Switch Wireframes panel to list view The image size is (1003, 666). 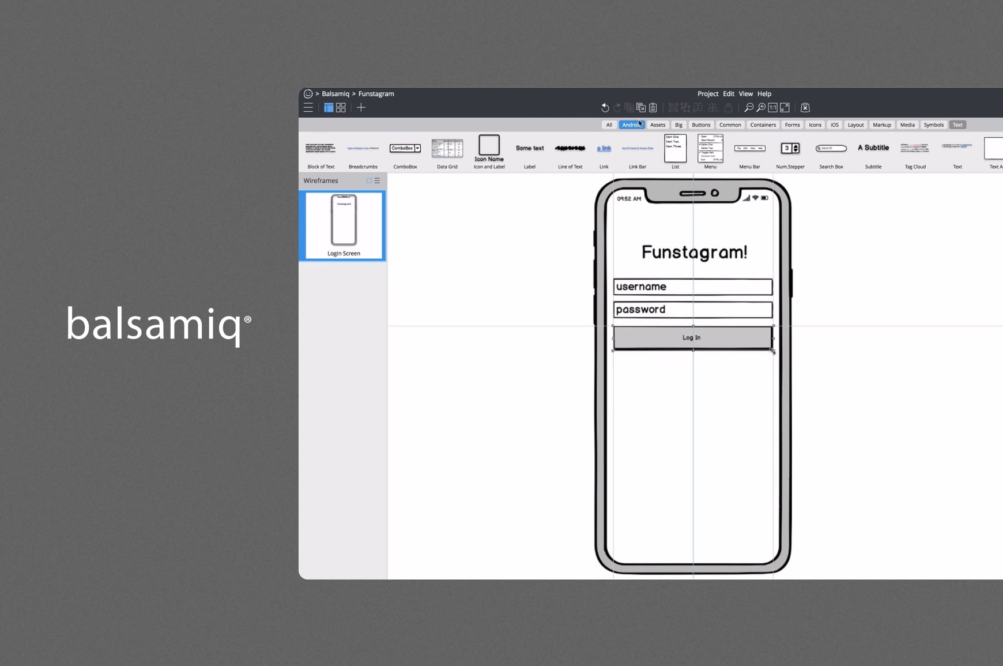(378, 180)
